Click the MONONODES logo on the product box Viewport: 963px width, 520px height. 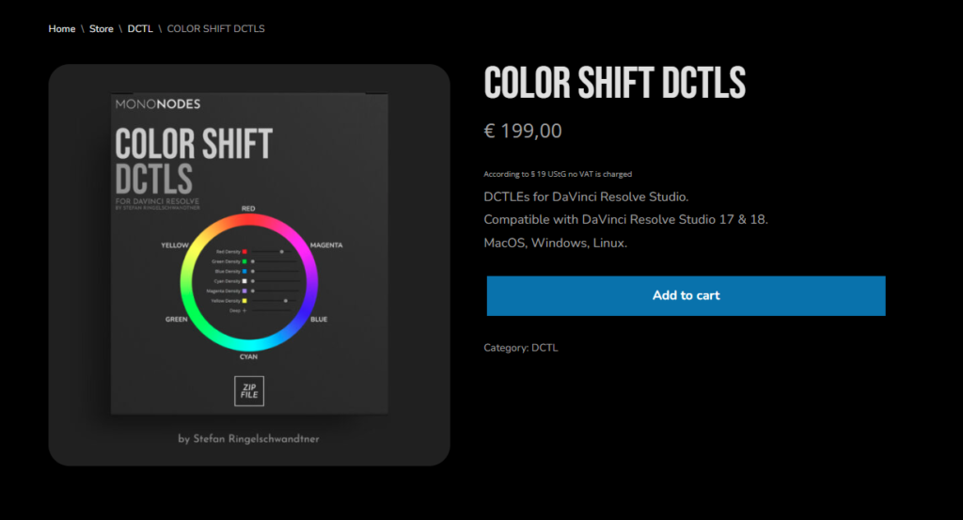(x=158, y=104)
